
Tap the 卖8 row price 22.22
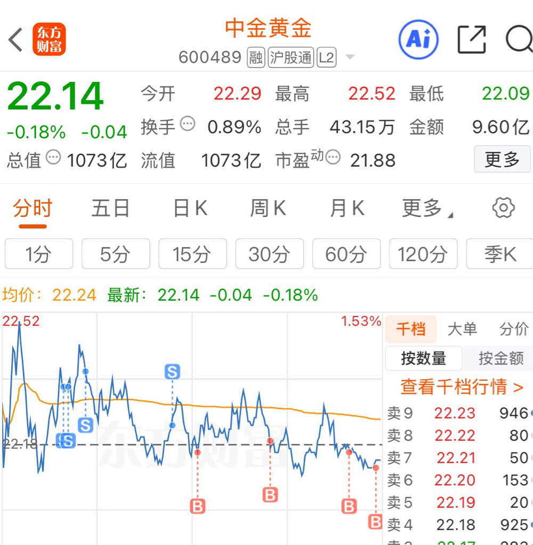[455, 435]
